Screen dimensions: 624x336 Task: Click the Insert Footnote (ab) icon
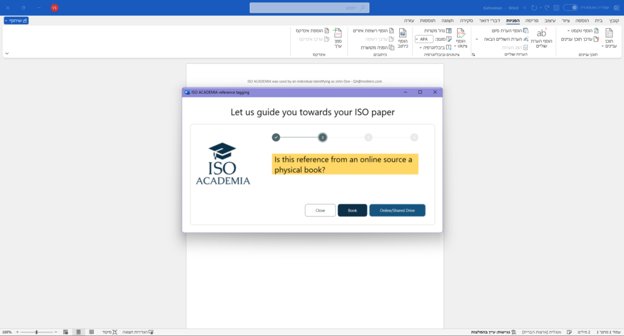541,34
